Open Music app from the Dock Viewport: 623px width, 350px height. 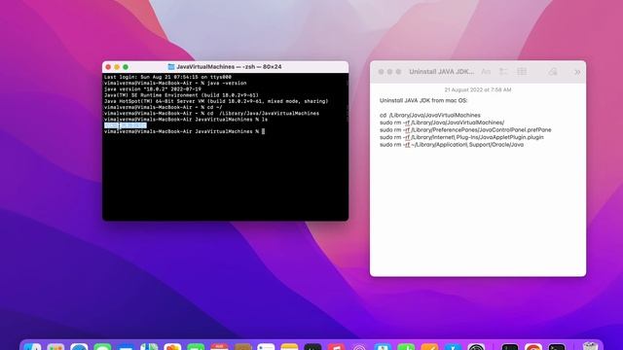(336, 346)
